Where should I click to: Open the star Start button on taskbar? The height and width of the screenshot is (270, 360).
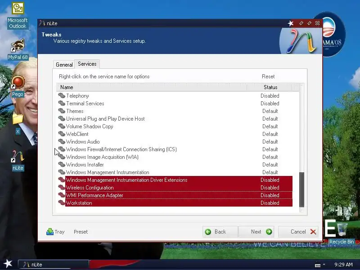pos(8,264)
